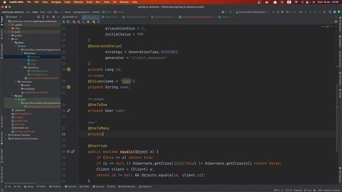Collapse the src folder in project tree
This screenshot has width=342, height=192.
(9, 39)
